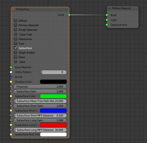Click Subsurface Mean Free Path Dist field

(40, 101)
